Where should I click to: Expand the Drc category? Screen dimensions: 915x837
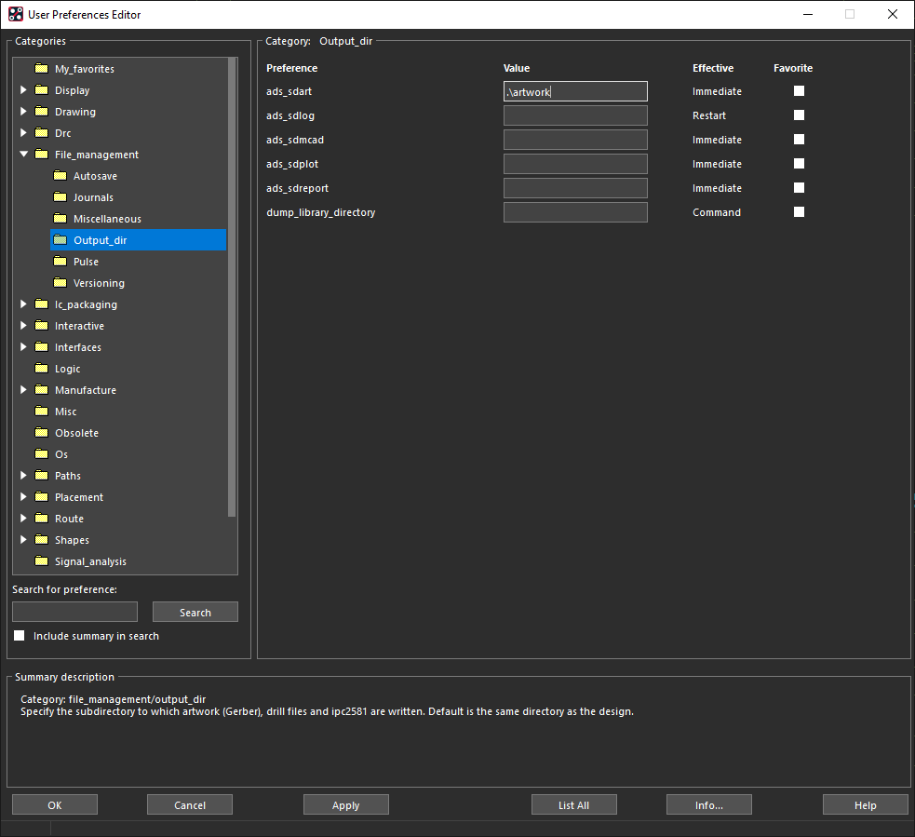[23, 132]
